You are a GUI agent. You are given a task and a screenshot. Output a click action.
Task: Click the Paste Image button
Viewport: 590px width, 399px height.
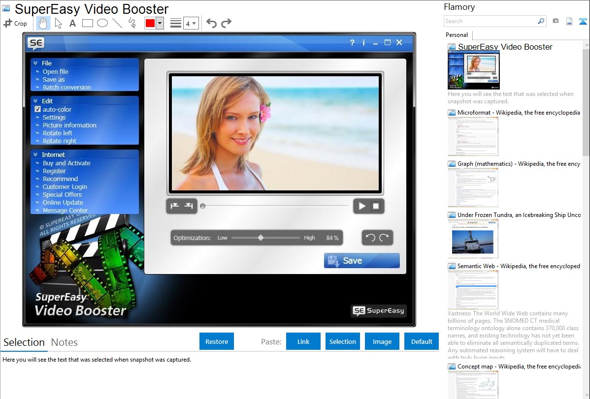[x=382, y=341]
